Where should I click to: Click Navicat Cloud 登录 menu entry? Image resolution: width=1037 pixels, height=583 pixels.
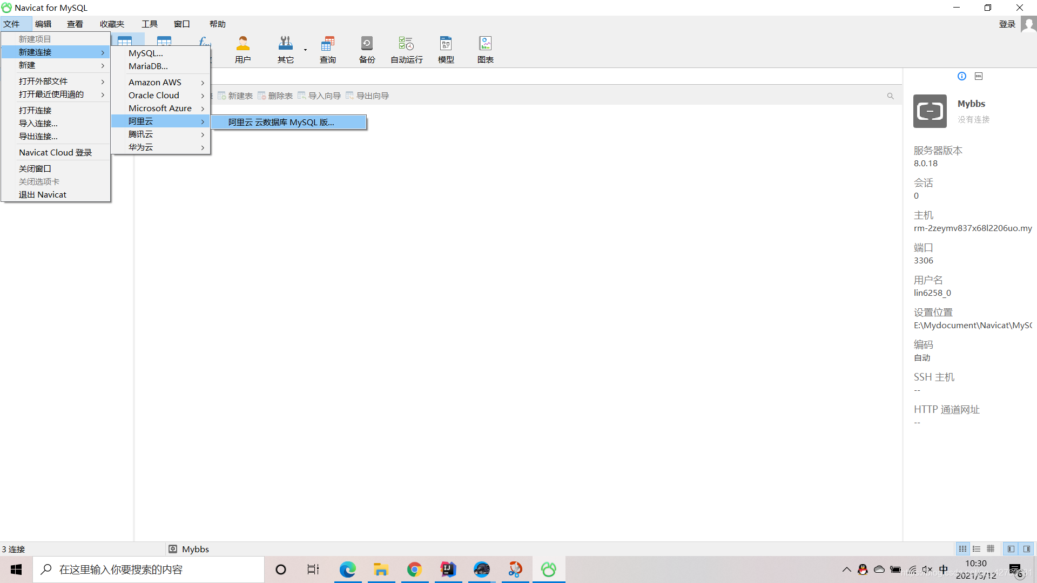click(56, 153)
